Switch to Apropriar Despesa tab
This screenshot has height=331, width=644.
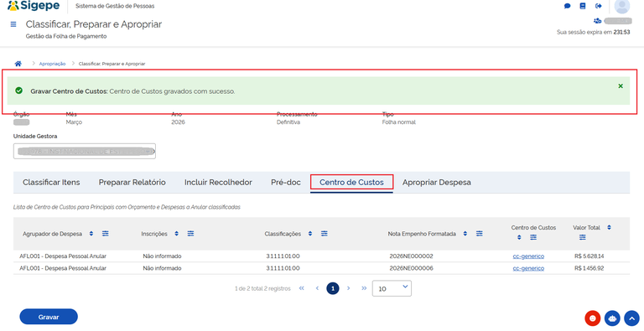point(437,183)
